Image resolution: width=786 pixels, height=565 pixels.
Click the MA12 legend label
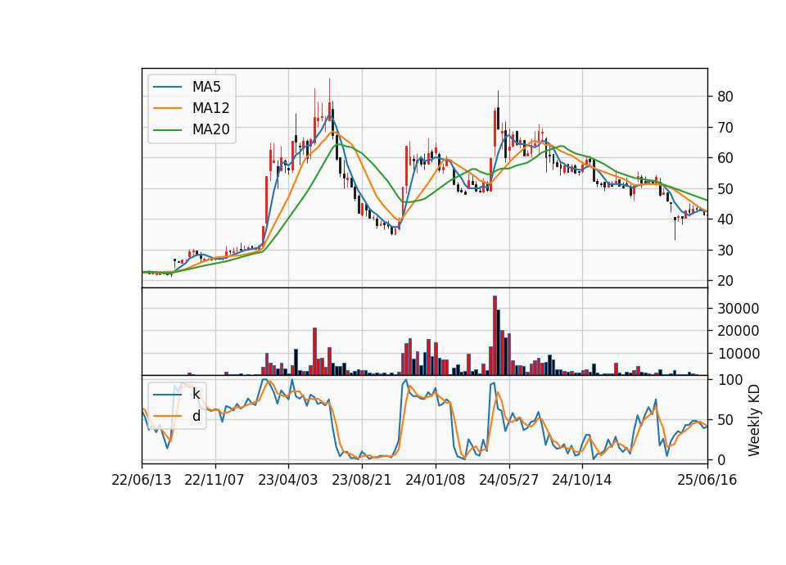click(210, 108)
